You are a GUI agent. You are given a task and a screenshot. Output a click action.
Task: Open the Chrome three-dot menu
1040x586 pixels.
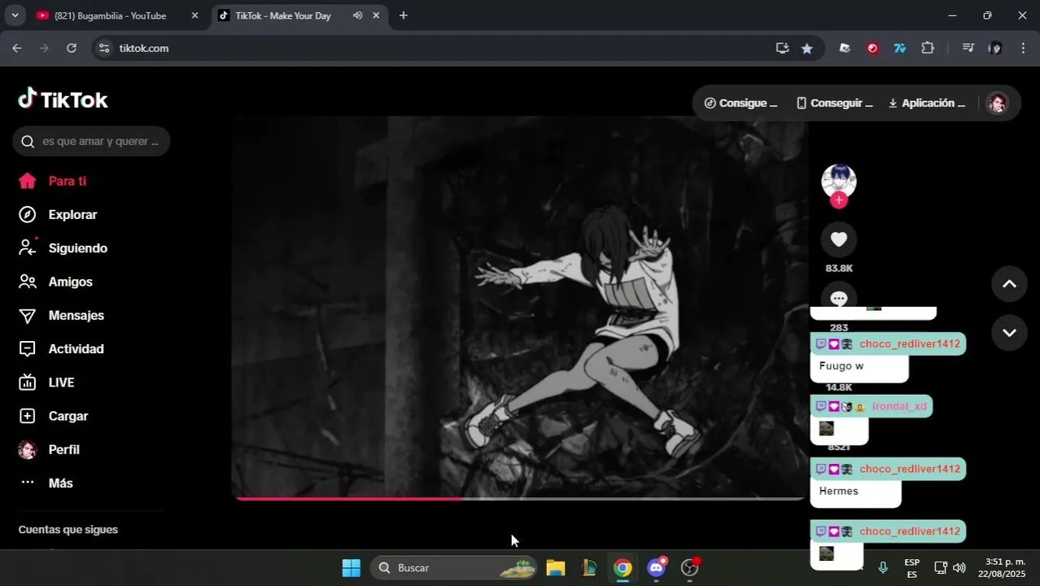point(1023,48)
